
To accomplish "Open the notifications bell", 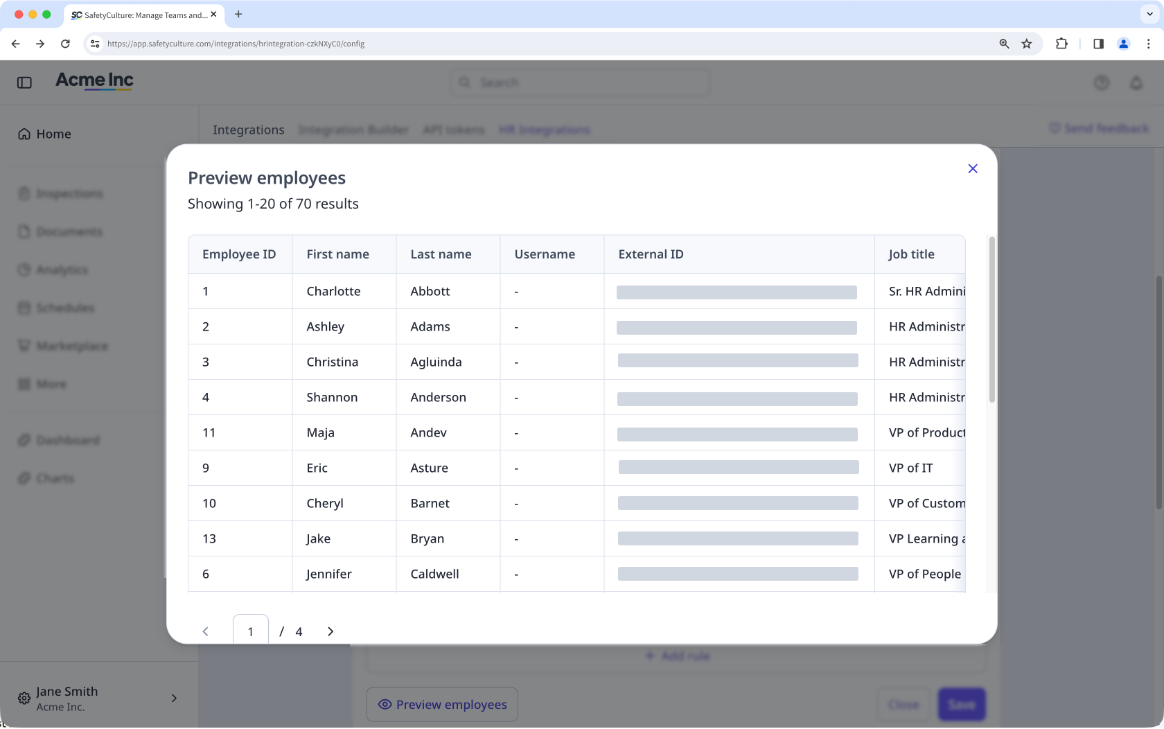I will pos(1136,82).
